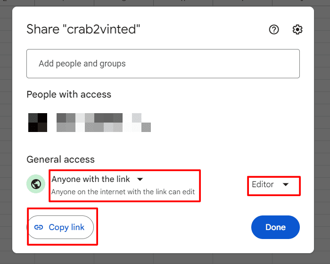Click the "Editor" permission label
The height and width of the screenshot is (264, 330).
pyautogui.click(x=263, y=184)
